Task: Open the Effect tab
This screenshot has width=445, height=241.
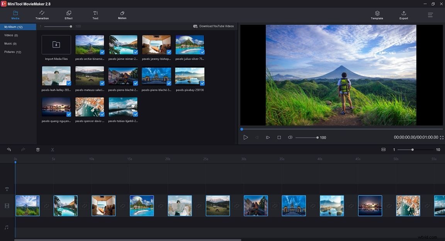Action: (x=68, y=15)
